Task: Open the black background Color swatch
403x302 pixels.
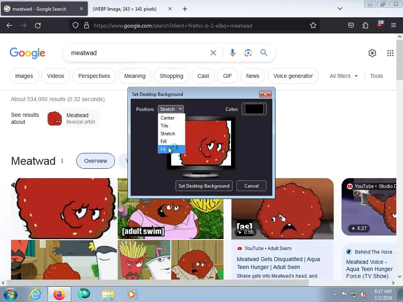Action: click(x=254, y=109)
